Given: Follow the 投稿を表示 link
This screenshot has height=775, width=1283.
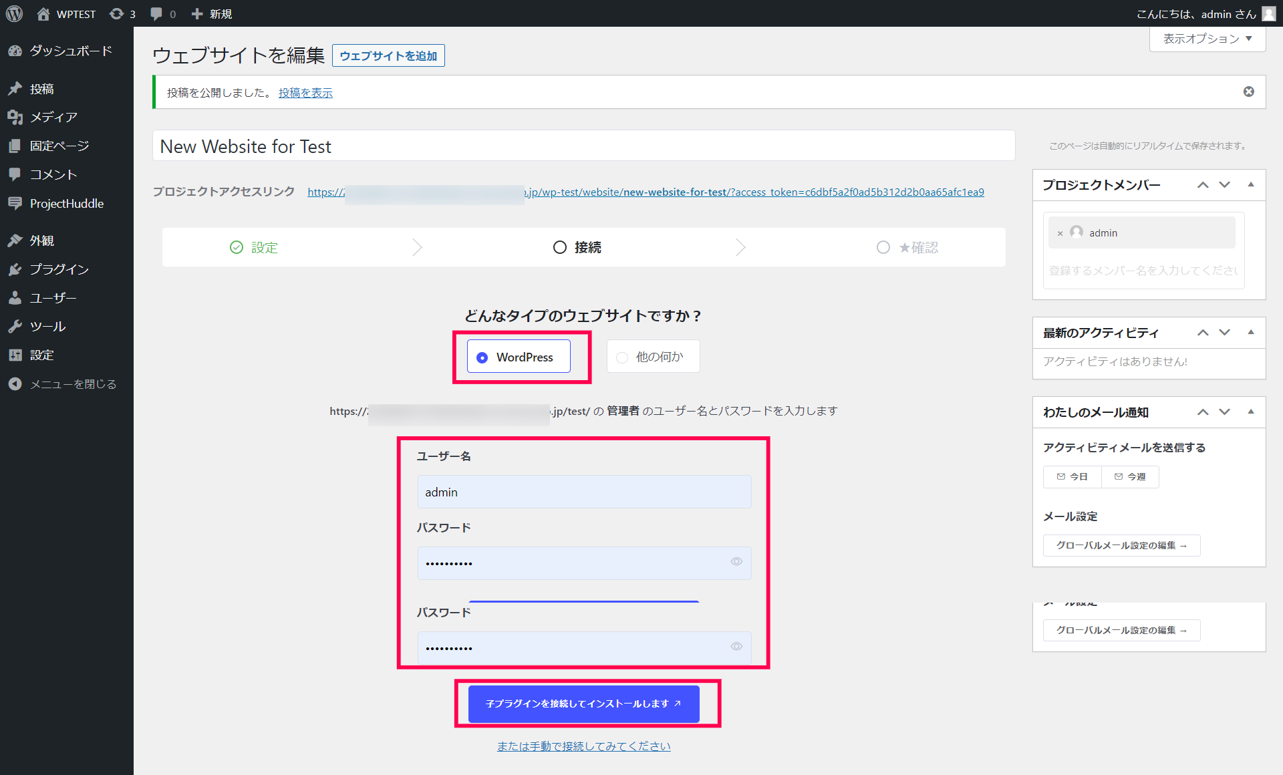Looking at the screenshot, I should tap(305, 93).
